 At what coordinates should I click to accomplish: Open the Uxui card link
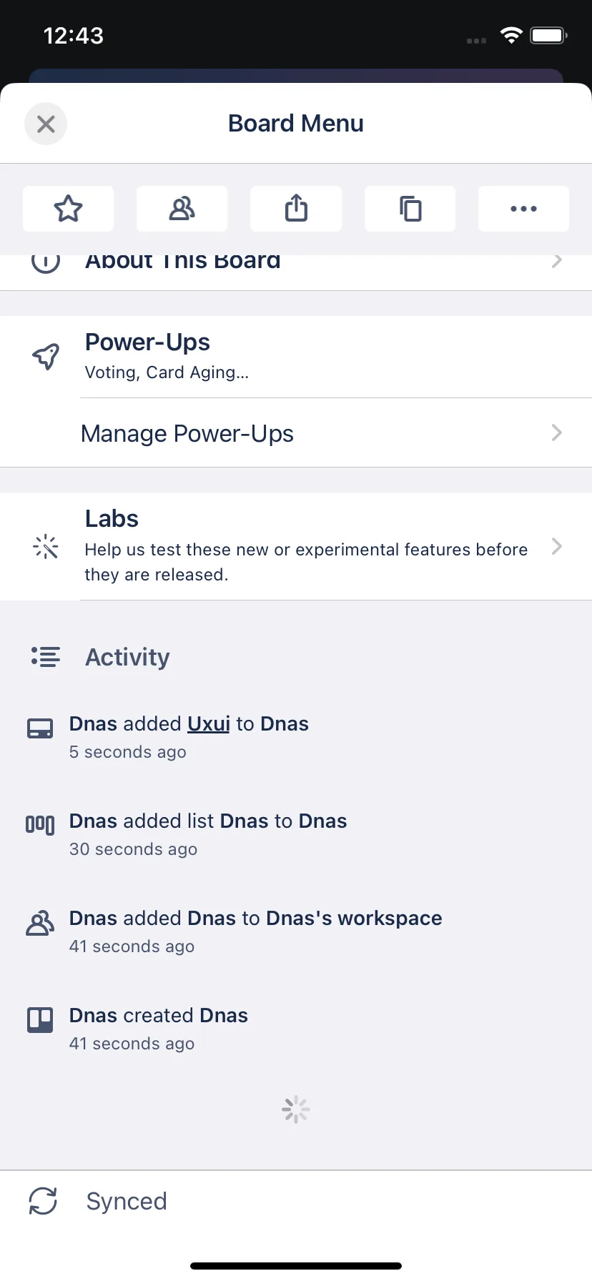209,723
